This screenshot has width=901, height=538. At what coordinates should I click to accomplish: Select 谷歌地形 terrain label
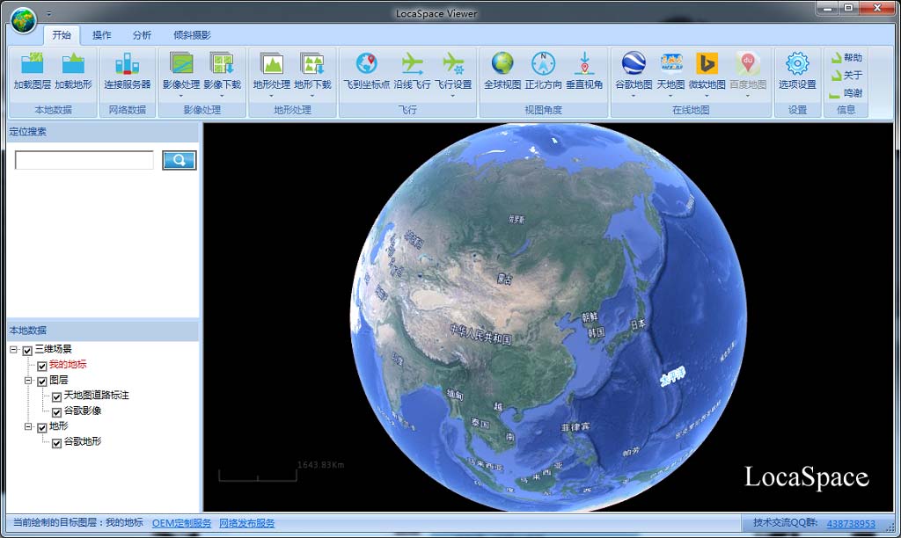click(83, 441)
